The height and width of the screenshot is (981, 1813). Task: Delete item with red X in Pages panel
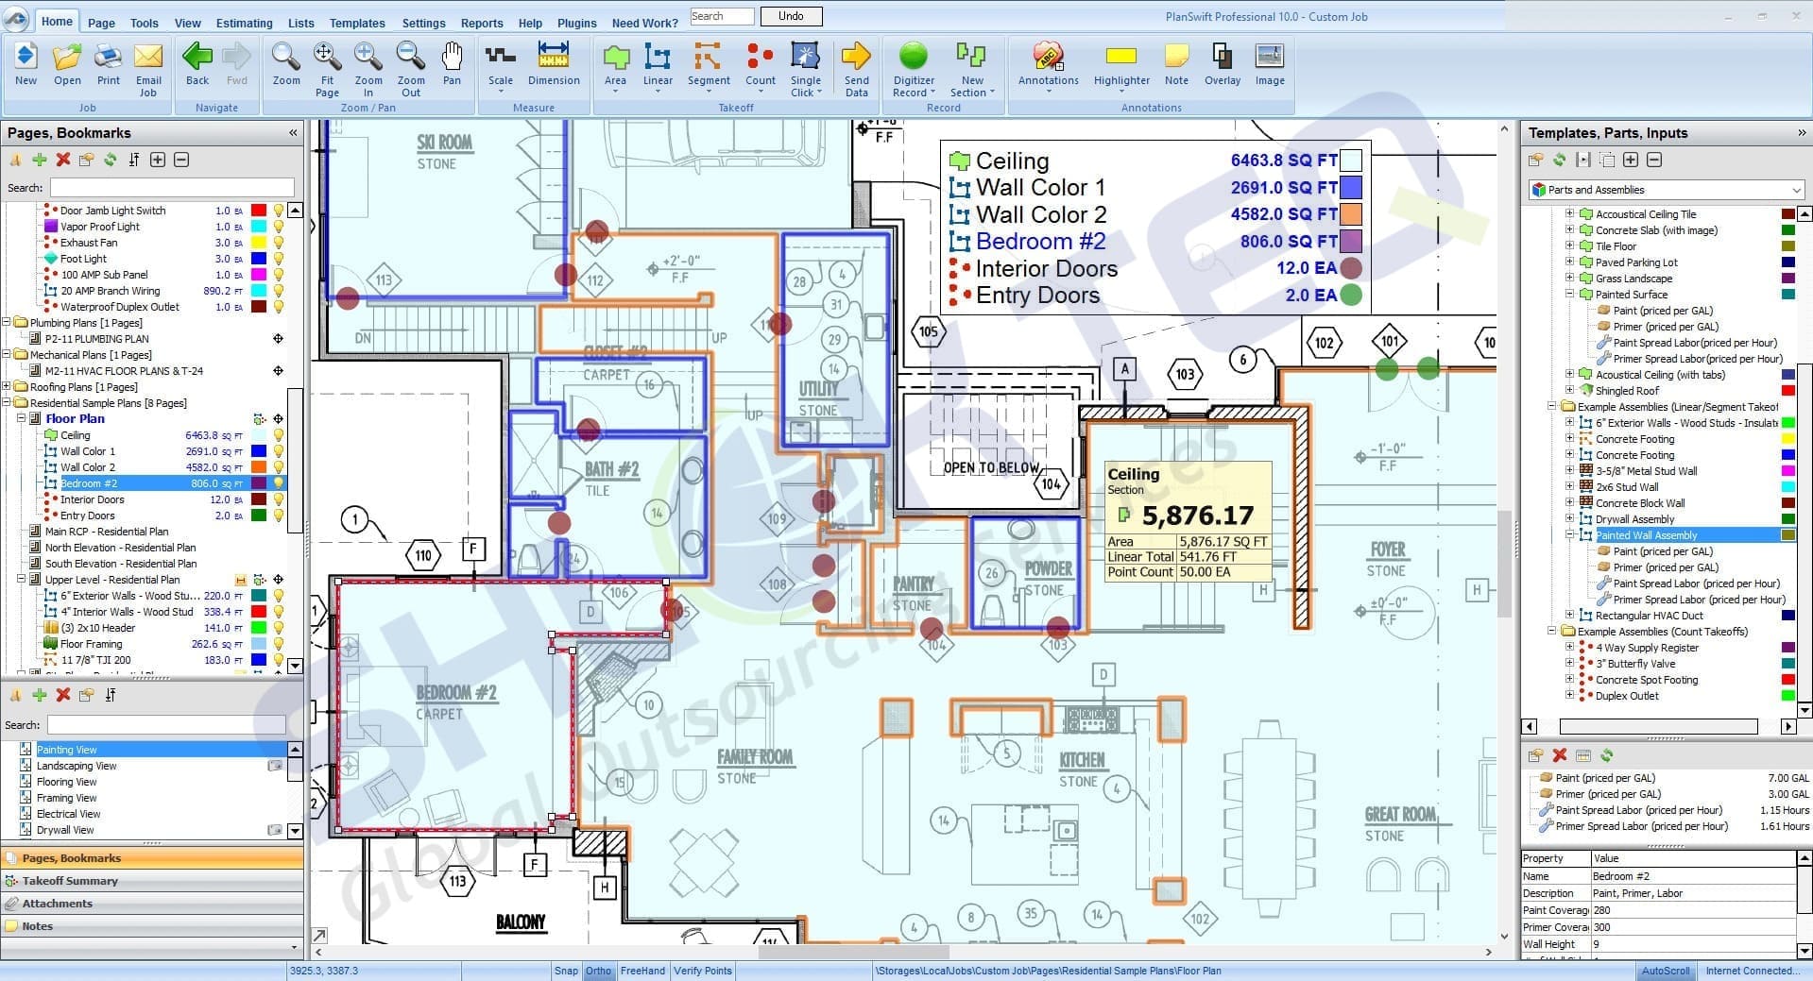[x=63, y=160]
